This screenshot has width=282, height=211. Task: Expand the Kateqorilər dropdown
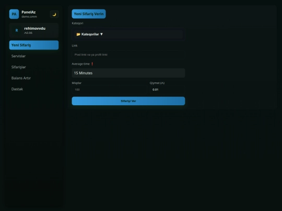[128, 34]
